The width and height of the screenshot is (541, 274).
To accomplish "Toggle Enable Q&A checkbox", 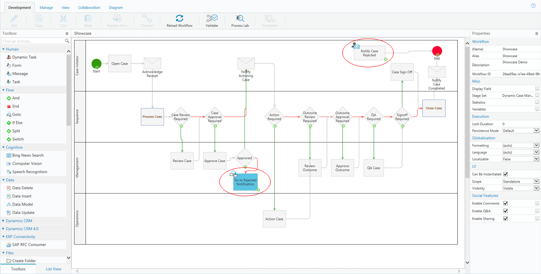I will click(x=505, y=211).
